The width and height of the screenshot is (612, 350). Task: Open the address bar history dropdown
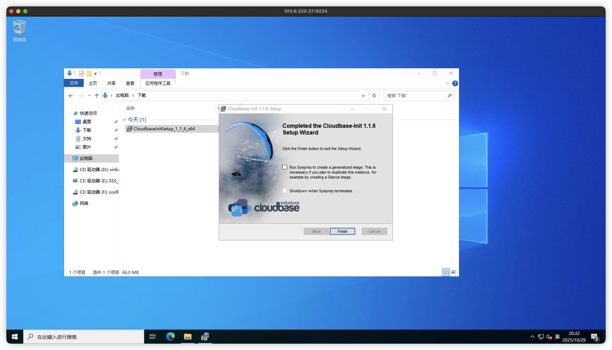click(x=363, y=96)
